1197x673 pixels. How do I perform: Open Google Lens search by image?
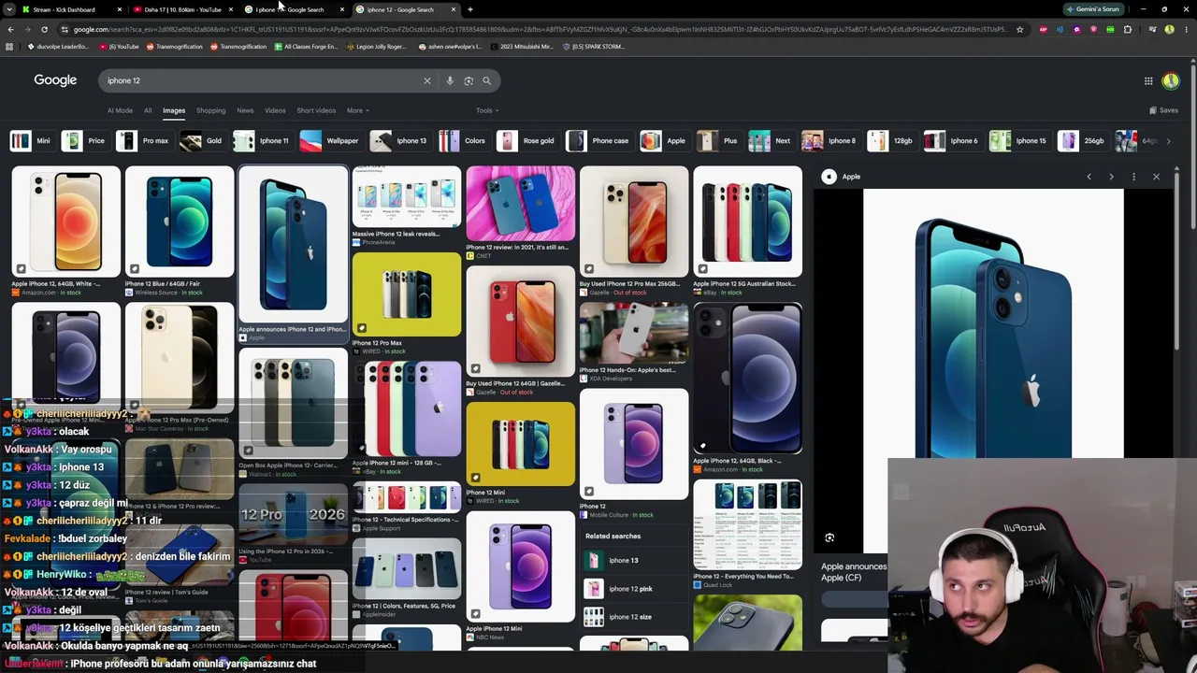point(469,80)
